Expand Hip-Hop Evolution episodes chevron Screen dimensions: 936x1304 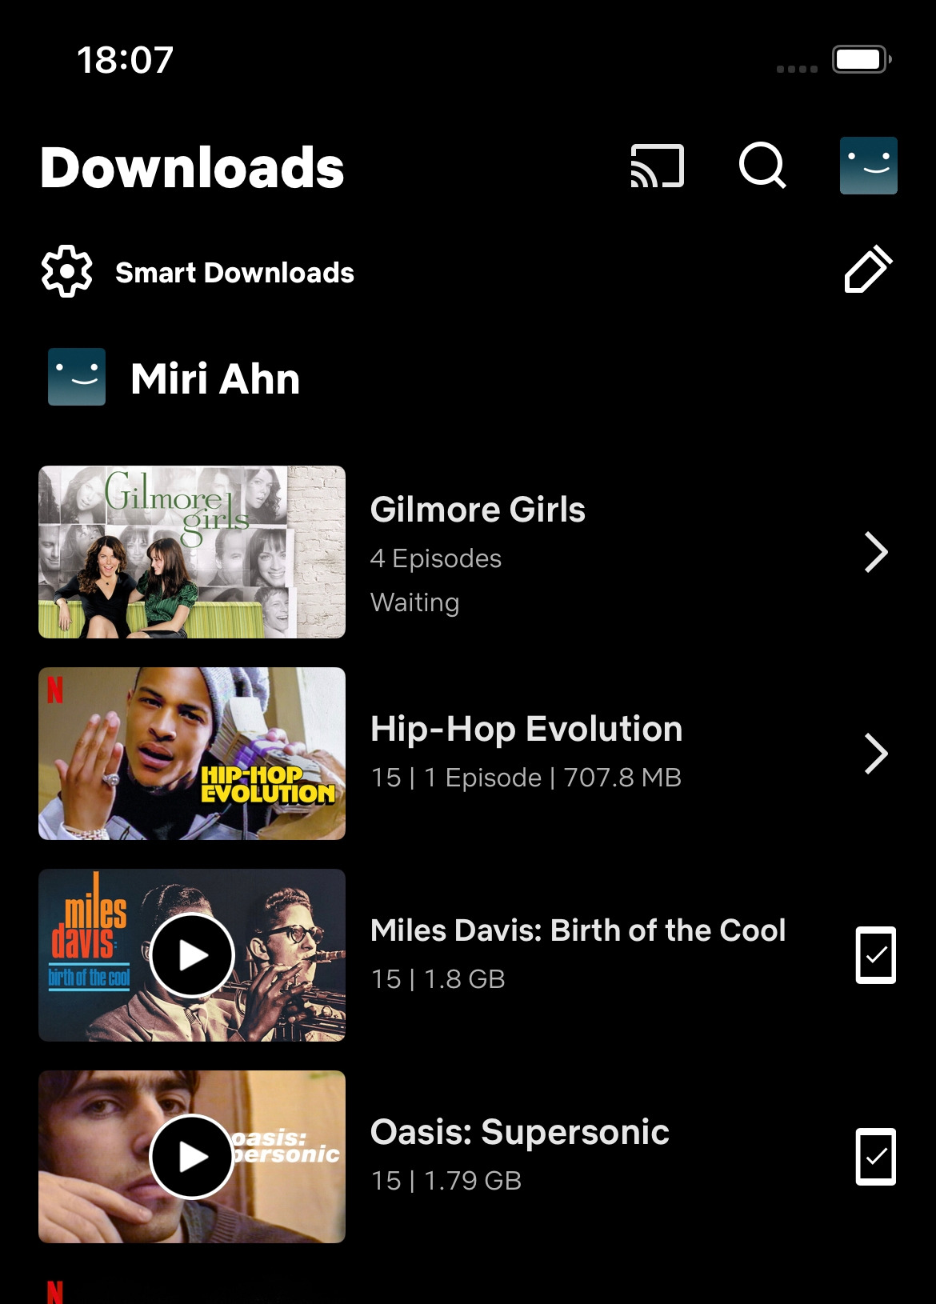click(876, 754)
